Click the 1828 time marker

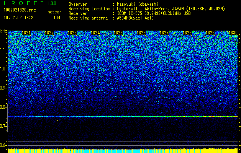pyautogui.click(x=187, y=33)
